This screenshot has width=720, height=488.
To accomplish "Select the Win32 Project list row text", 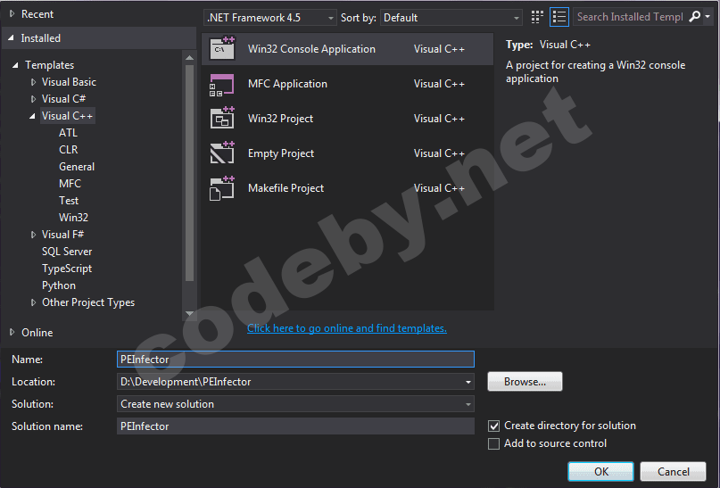I will click(x=280, y=119).
